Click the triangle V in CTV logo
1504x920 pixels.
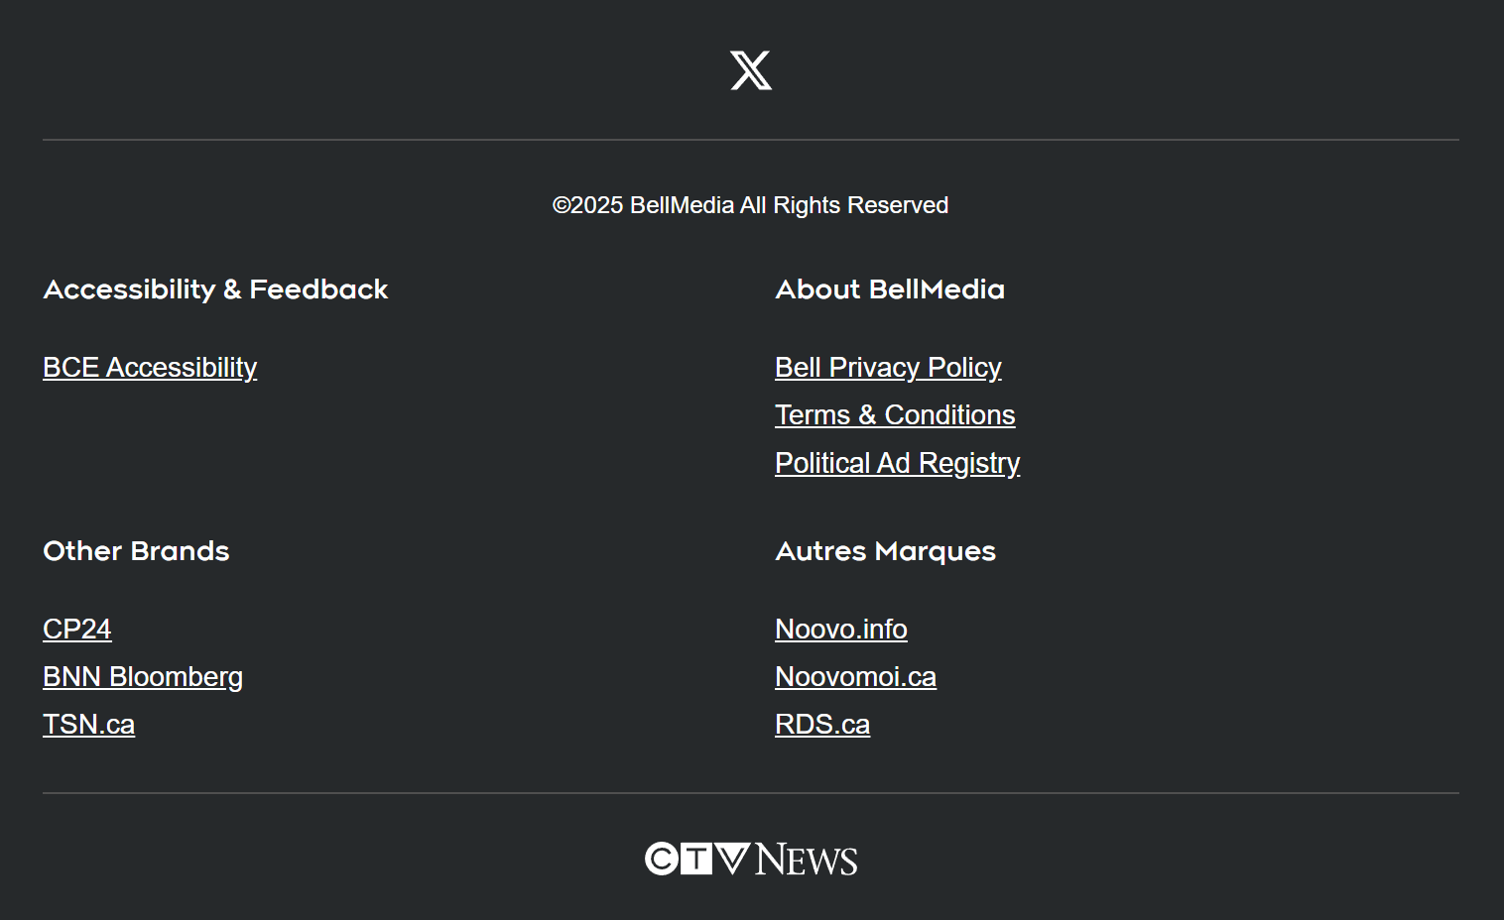click(x=732, y=858)
